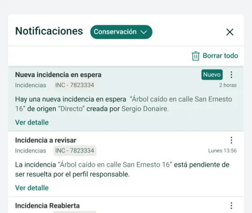252x213 pixels.
Task: Open Ver detalle under Incidencia a revisar
Action: (32, 188)
